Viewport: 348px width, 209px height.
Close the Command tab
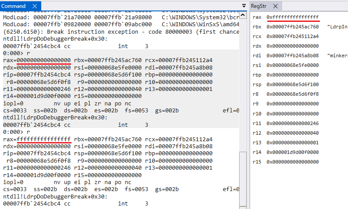[35, 6]
